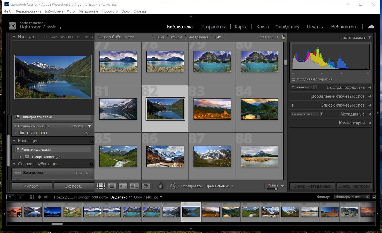
Task: Open Survey view icon
Action: 134,186
